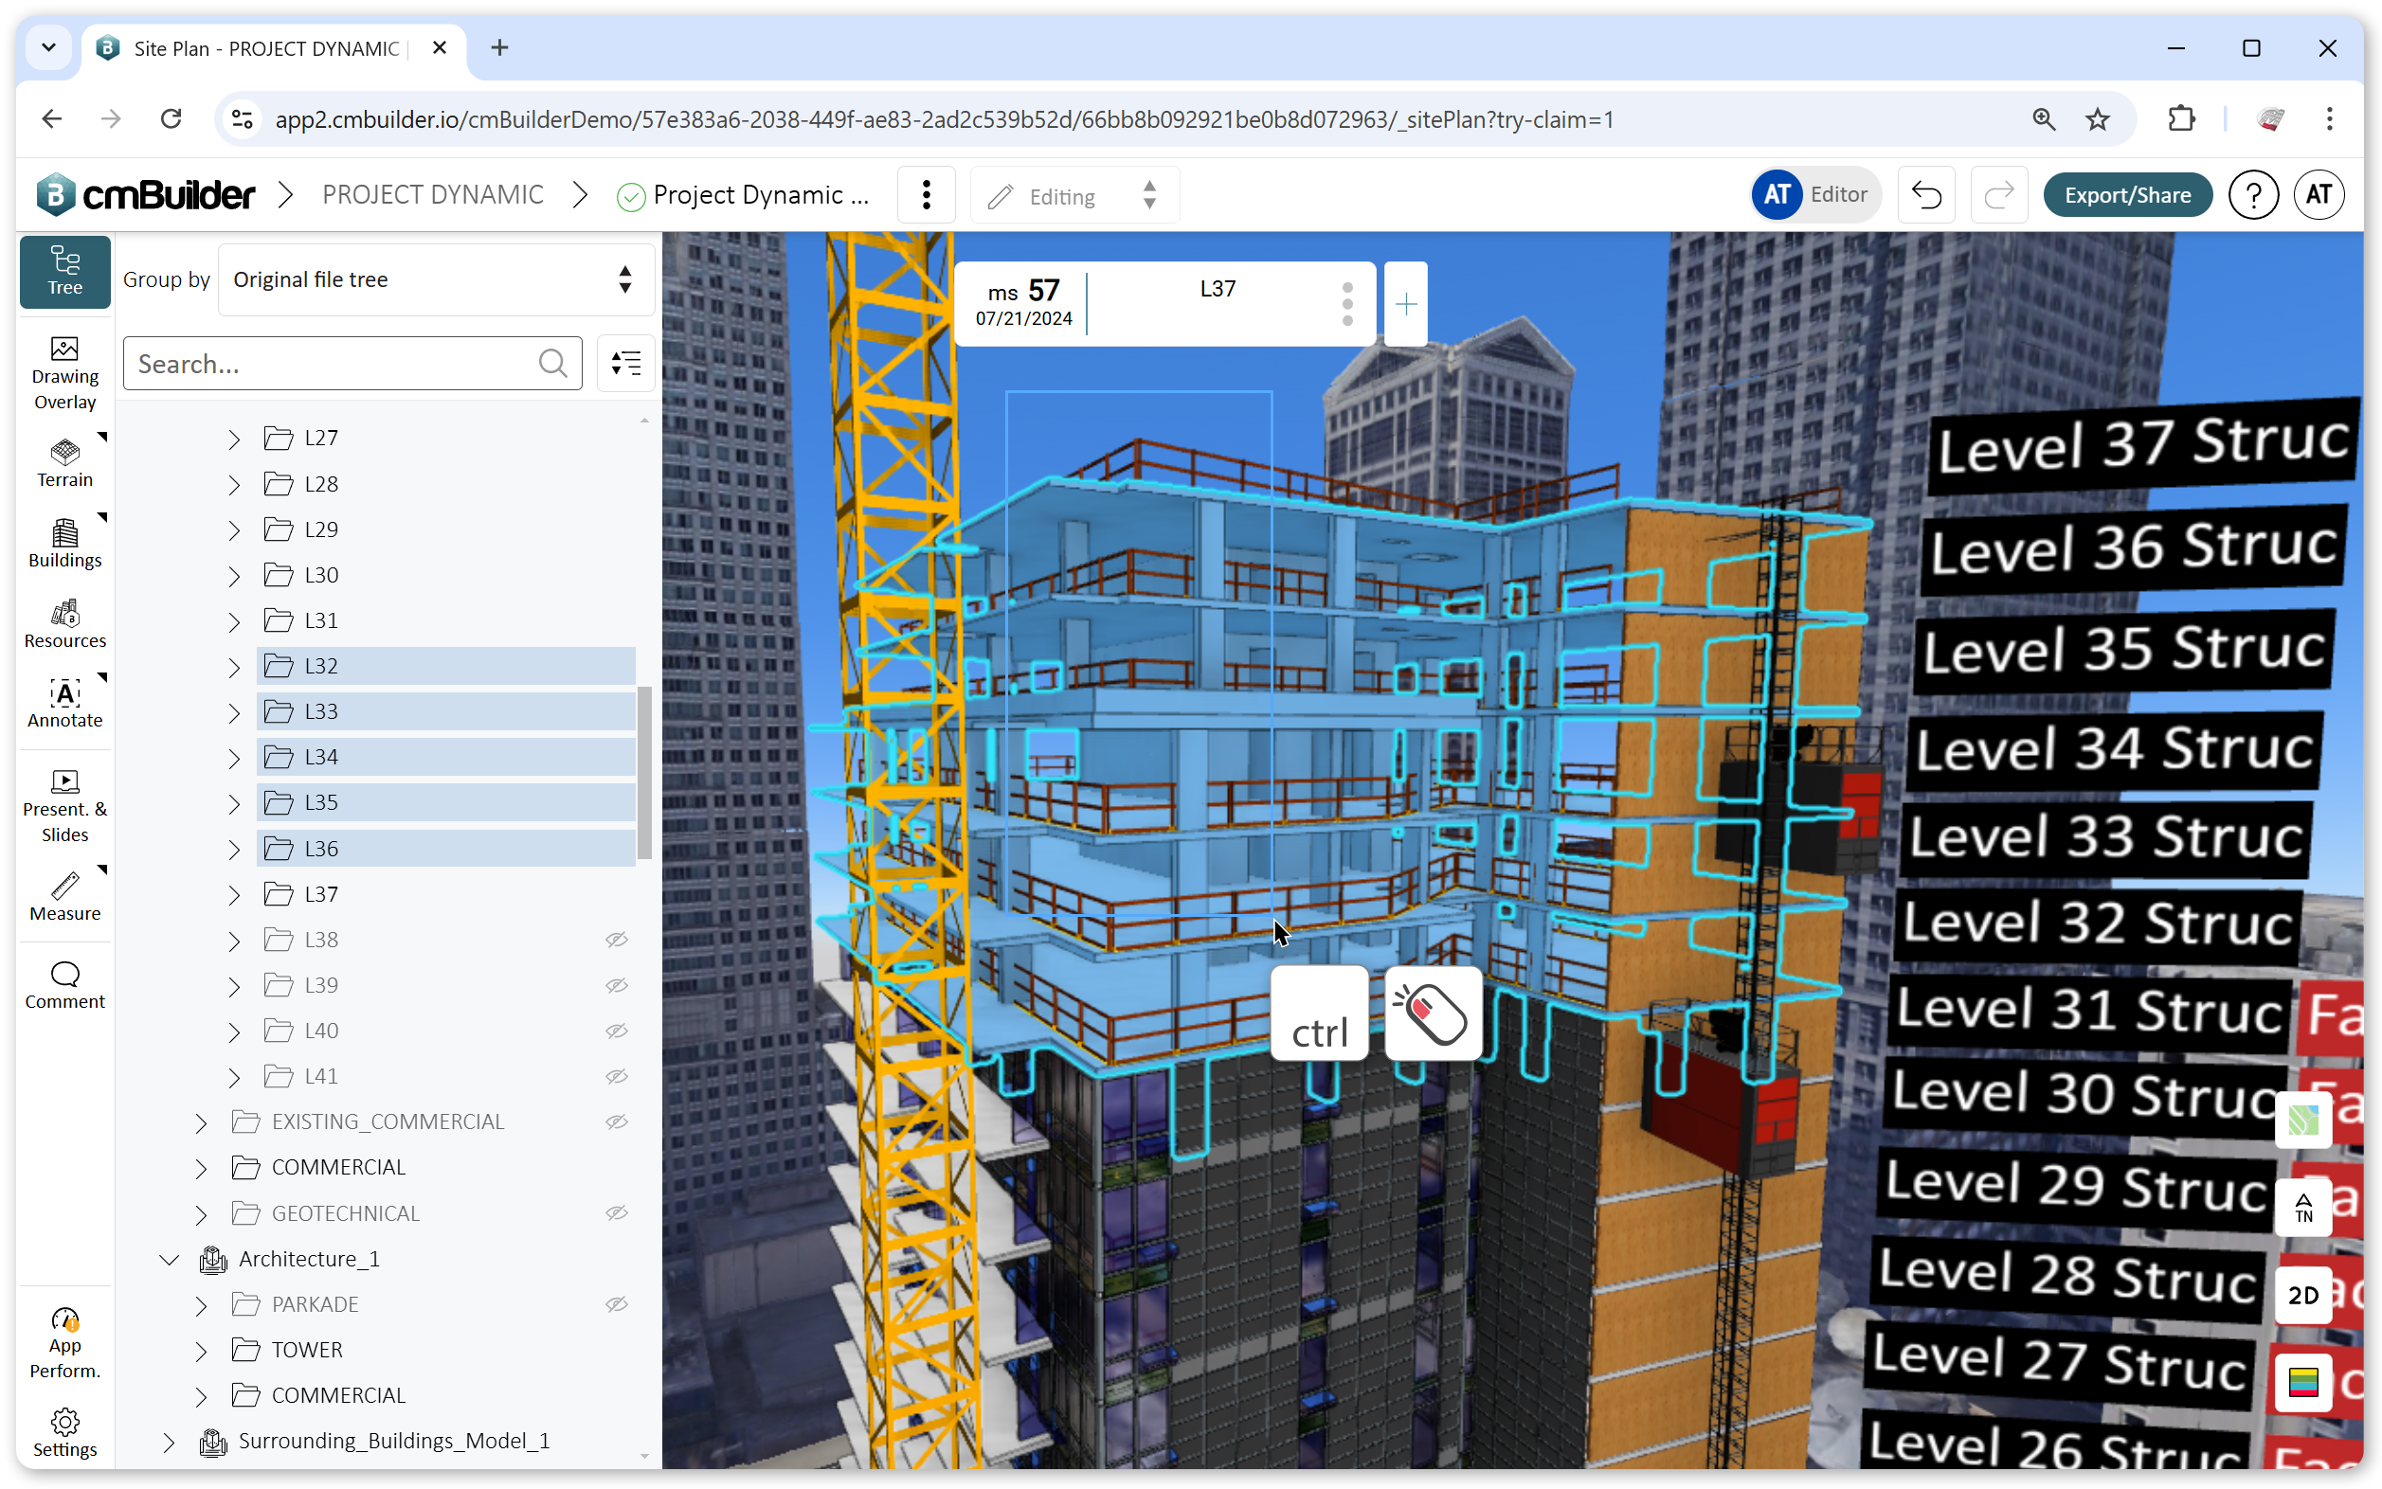Expand Surrounding_Buildings_Model_1 node
This screenshot has height=1489, width=2382.
[x=169, y=1441]
